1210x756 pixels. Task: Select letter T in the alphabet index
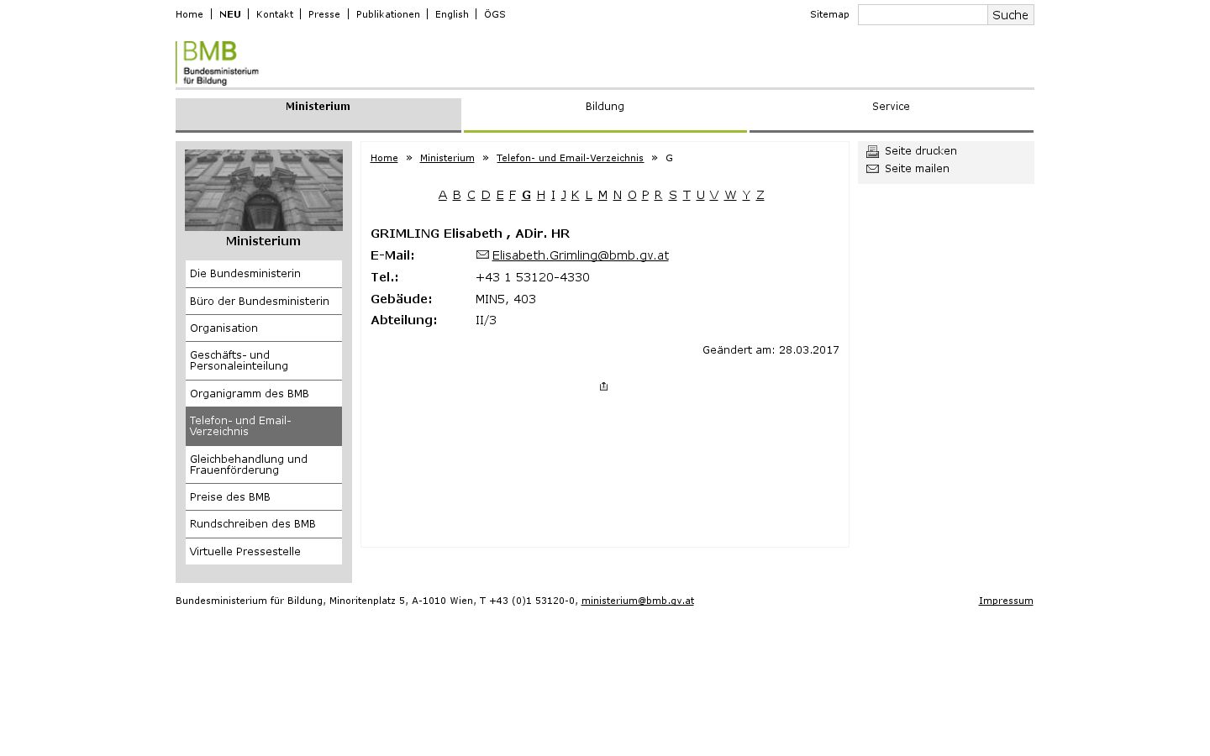click(687, 195)
